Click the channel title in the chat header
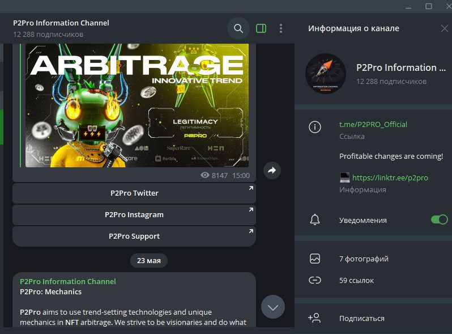Screen dimensions: 452x334 point(61,23)
